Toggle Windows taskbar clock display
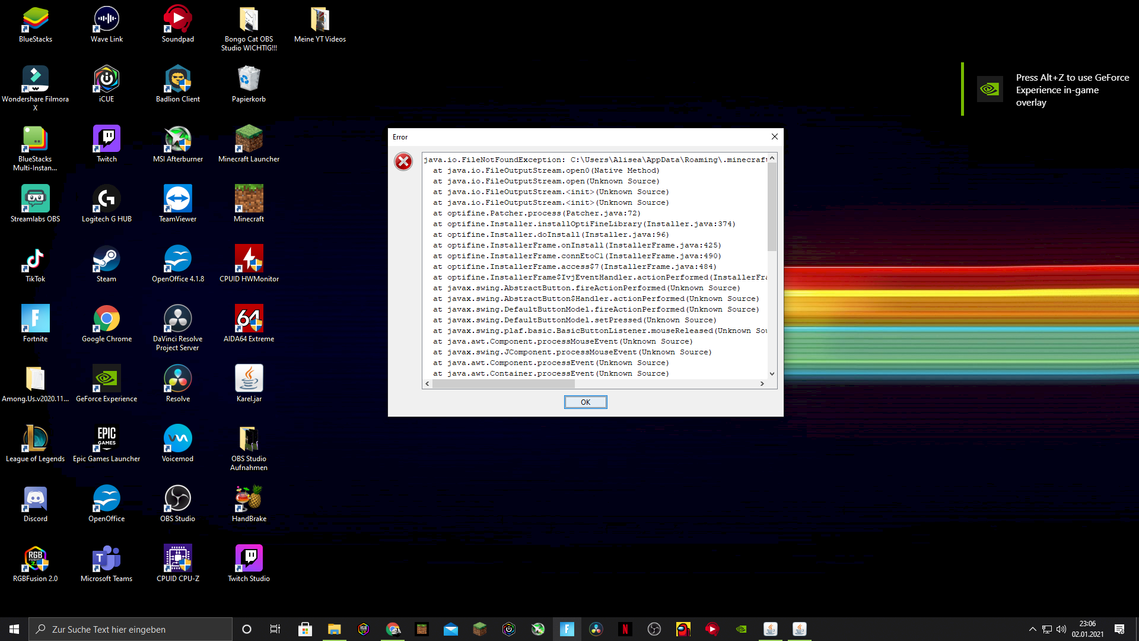This screenshot has height=641, width=1139. click(x=1088, y=629)
